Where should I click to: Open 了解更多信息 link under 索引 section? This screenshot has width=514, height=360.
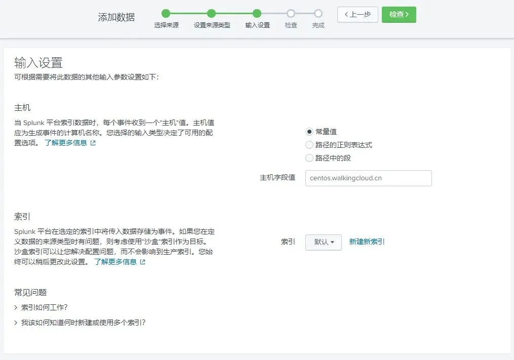(x=115, y=262)
